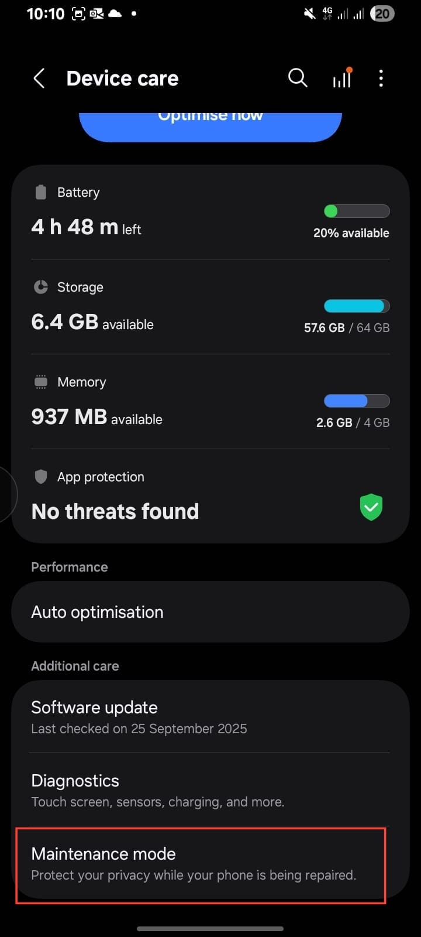Tap the battery level progress bar
The height and width of the screenshot is (937, 421).
click(x=356, y=211)
